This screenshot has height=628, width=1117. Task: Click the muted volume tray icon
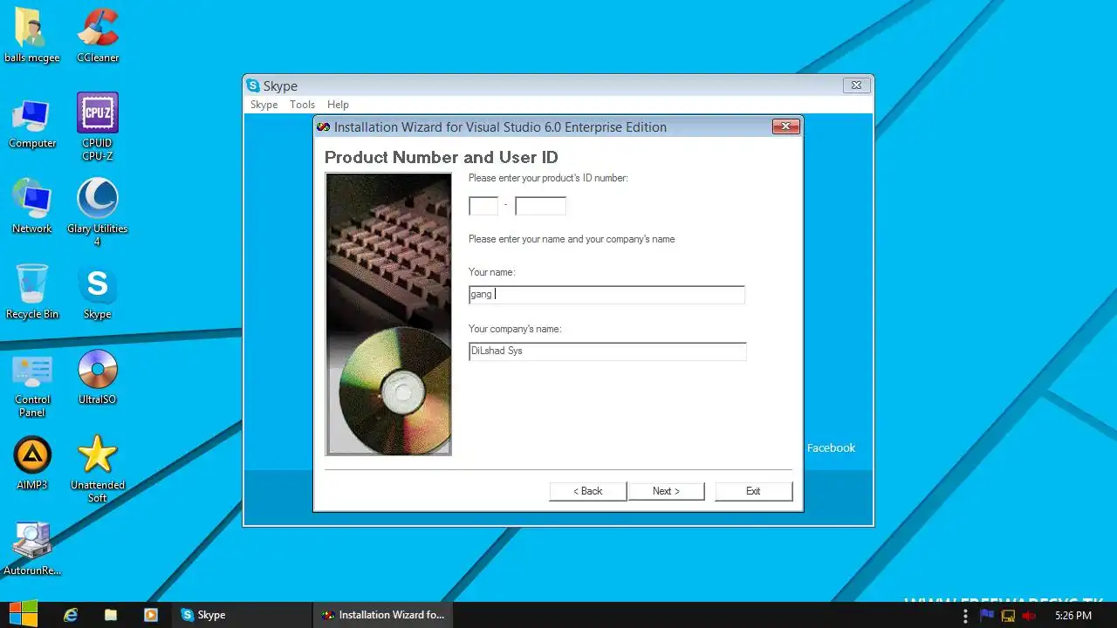(1029, 615)
